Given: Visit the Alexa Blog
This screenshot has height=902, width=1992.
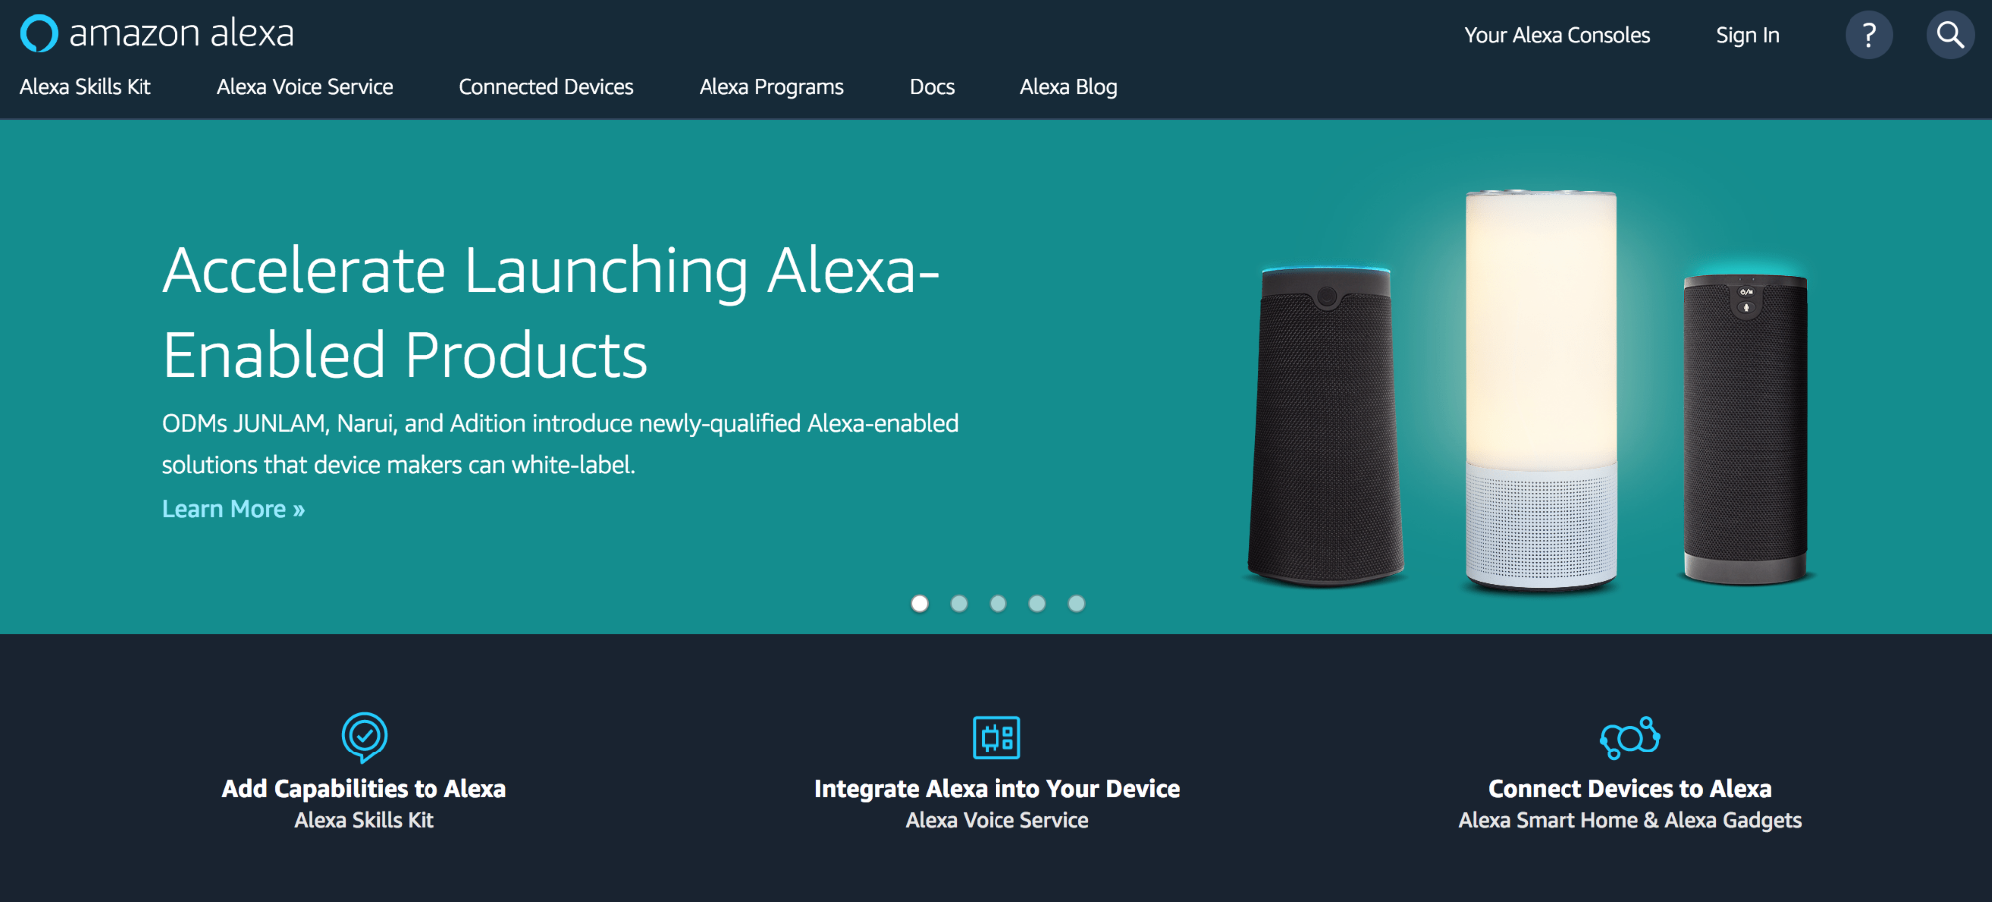Looking at the screenshot, I should (x=1068, y=87).
